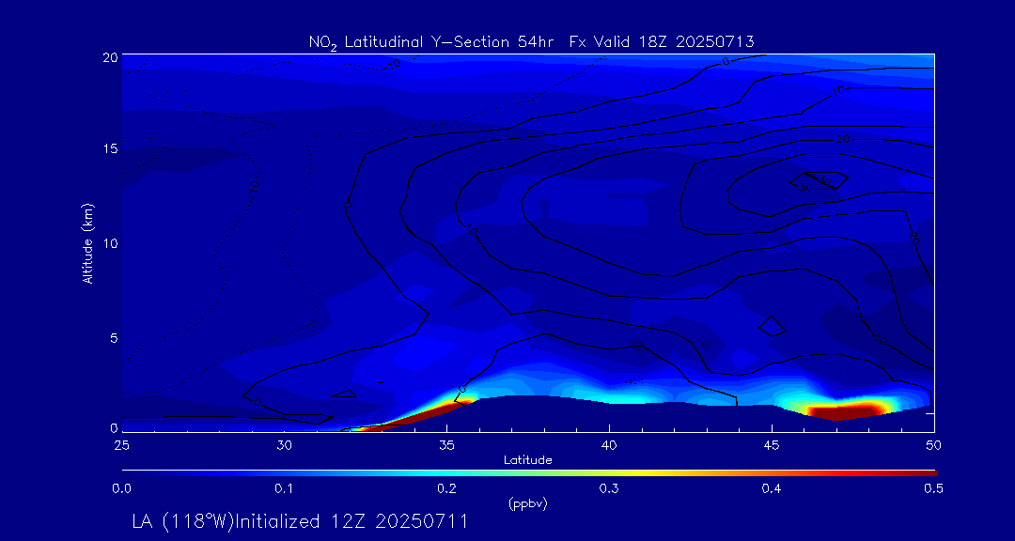Click the x-axis tick label '50'

tap(934, 446)
